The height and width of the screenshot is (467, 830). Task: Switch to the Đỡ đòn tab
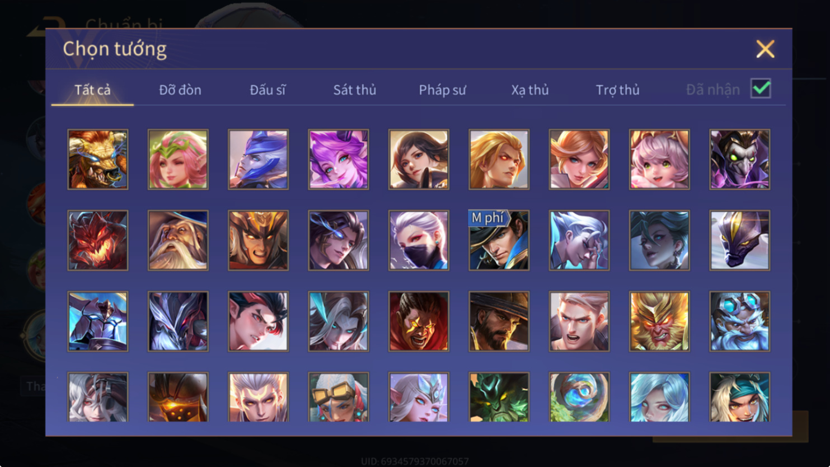pyautogui.click(x=180, y=90)
